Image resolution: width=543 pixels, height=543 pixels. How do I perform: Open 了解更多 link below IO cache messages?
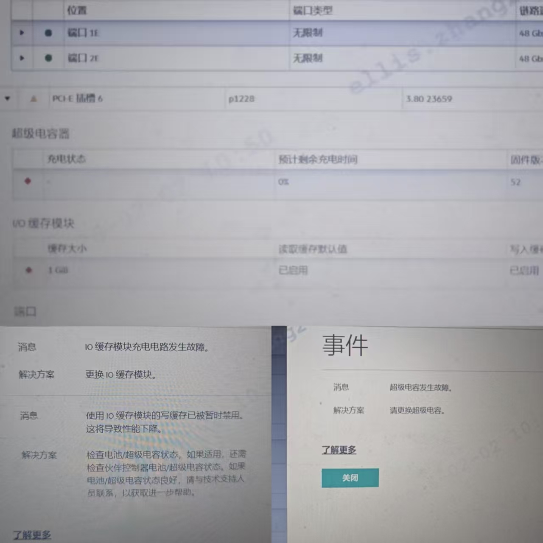point(32,535)
